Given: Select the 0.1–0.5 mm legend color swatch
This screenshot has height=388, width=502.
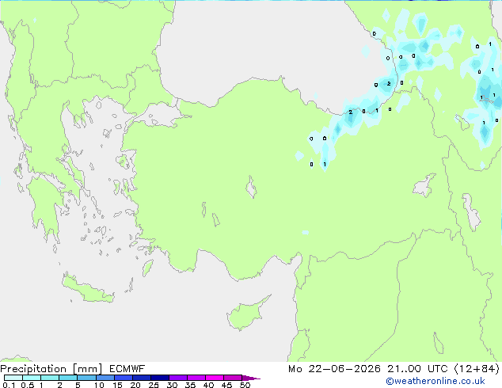Looking at the screenshot, I should (x=13, y=378).
